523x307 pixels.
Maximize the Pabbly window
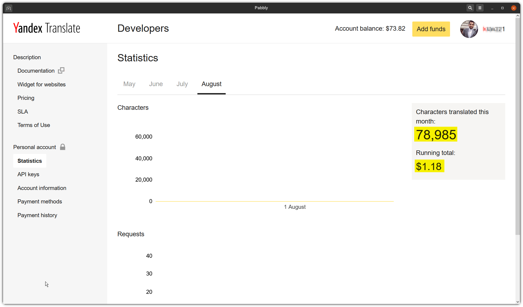[502, 8]
